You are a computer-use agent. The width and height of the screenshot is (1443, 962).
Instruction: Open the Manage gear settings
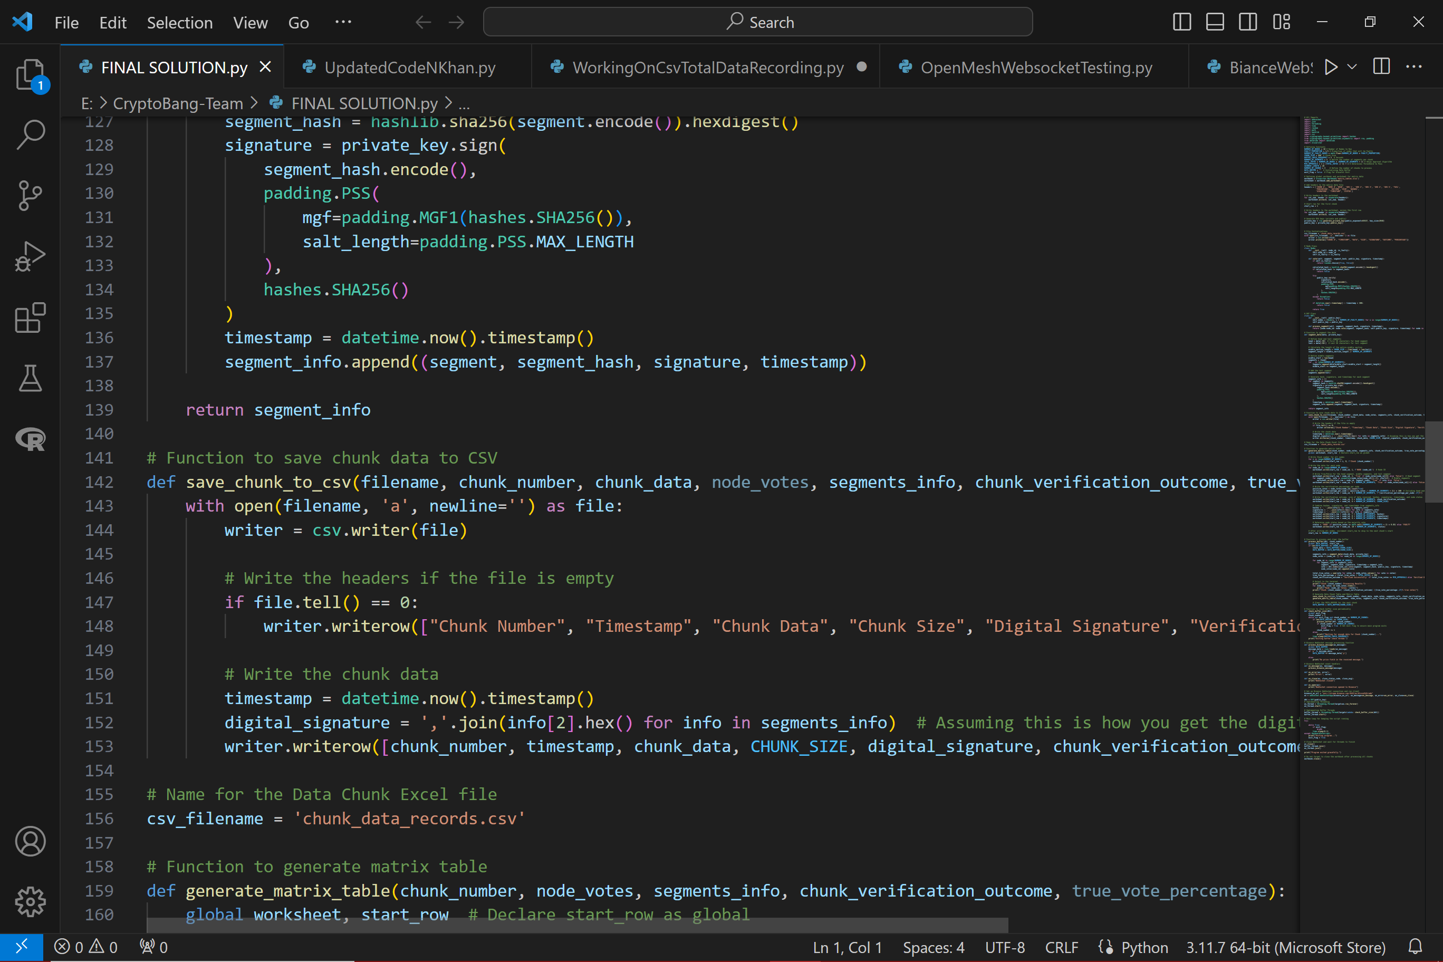[30, 901]
